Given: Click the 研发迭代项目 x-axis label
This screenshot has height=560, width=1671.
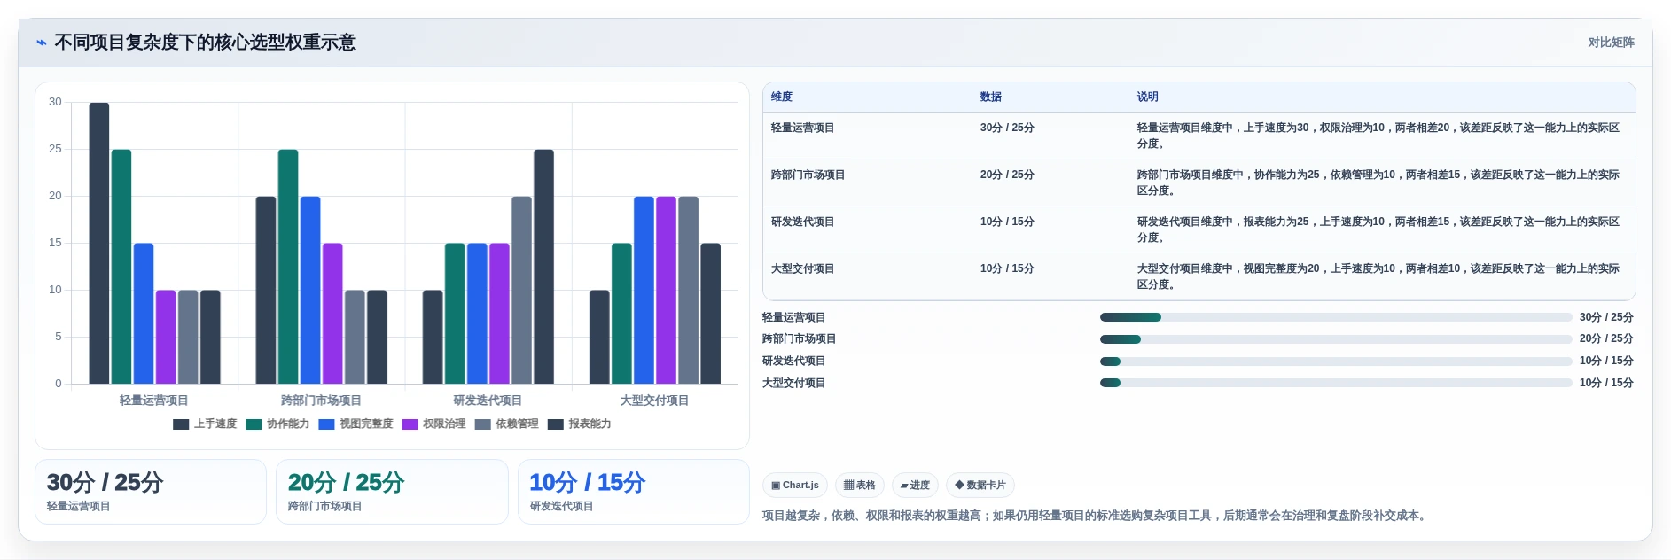Looking at the screenshot, I should 488,401.
